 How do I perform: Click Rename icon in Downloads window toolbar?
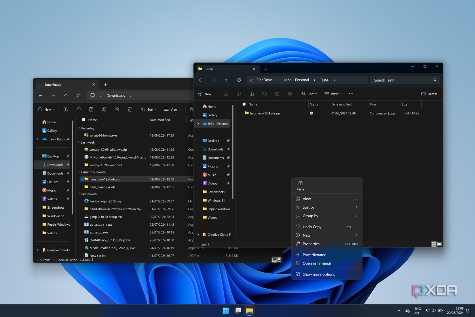pos(104,110)
